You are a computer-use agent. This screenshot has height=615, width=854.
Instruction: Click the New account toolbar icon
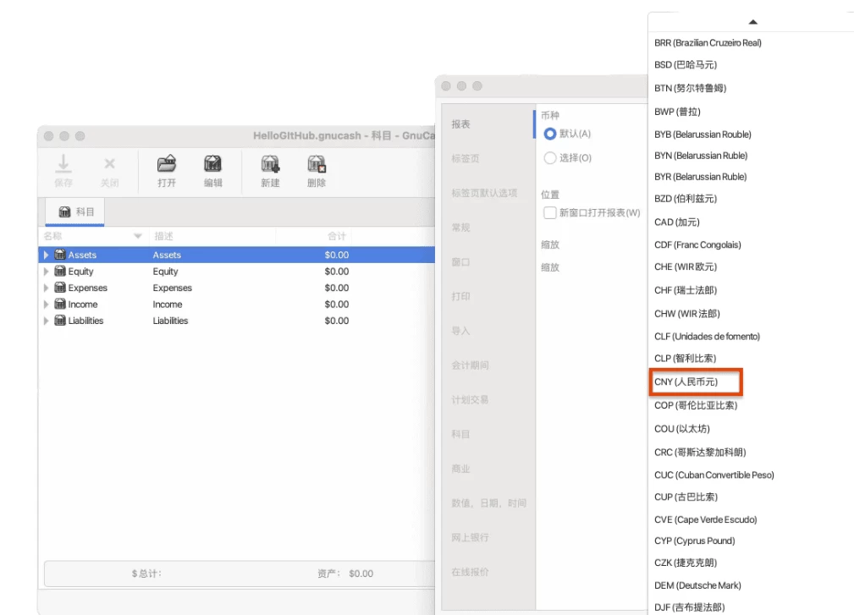coord(270,165)
